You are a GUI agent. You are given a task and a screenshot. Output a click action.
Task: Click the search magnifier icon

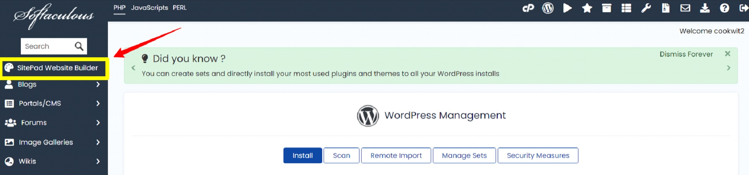click(79, 46)
